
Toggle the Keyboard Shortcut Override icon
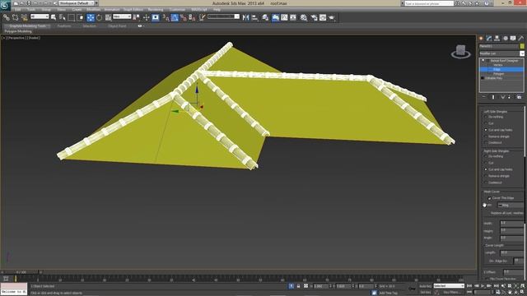156,17
